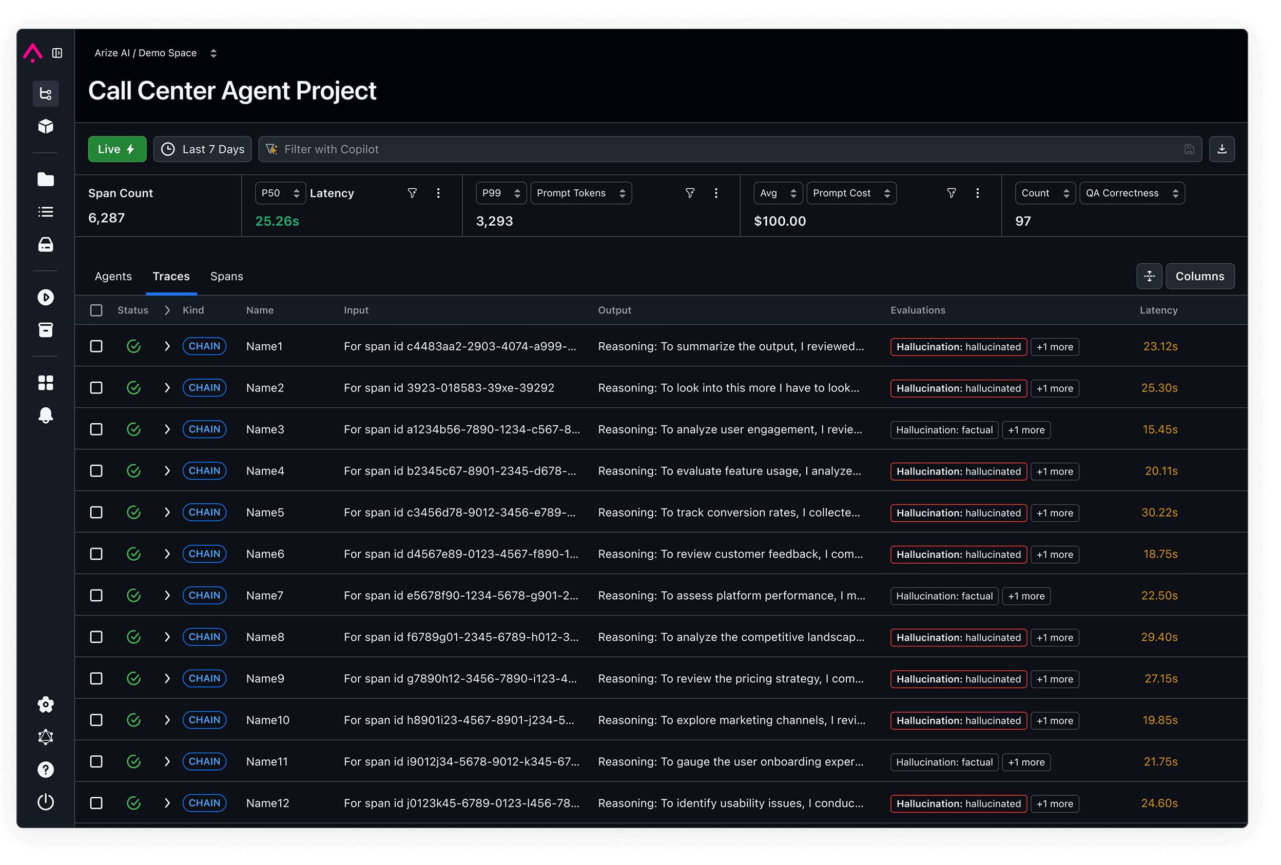Viewport: 1281px width, 865px height.
Task: Open the Prompt Tokens card kebab menu
Action: (716, 193)
